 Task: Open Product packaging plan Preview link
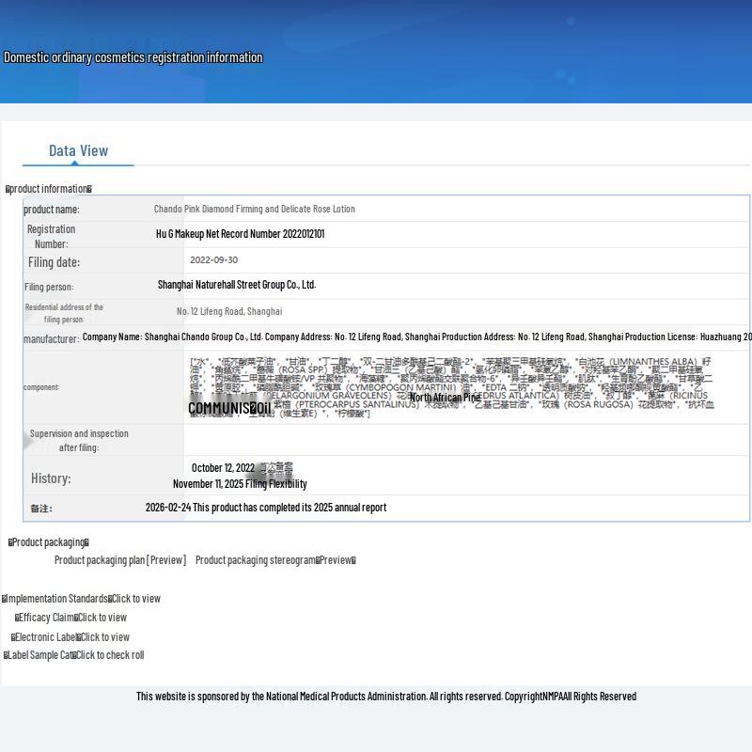coord(120,560)
